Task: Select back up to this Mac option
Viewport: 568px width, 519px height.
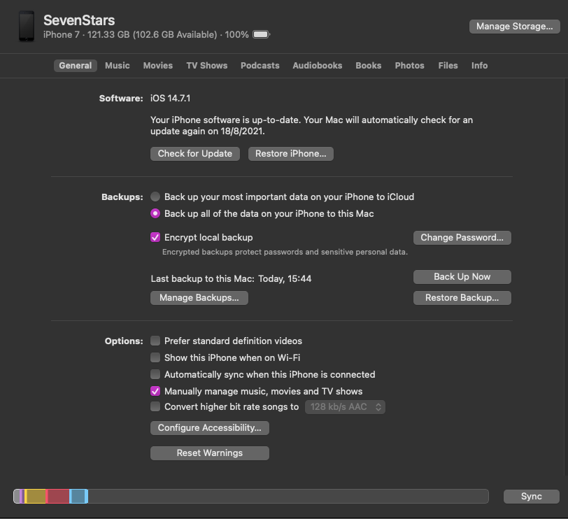Action: tap(155, 213)
